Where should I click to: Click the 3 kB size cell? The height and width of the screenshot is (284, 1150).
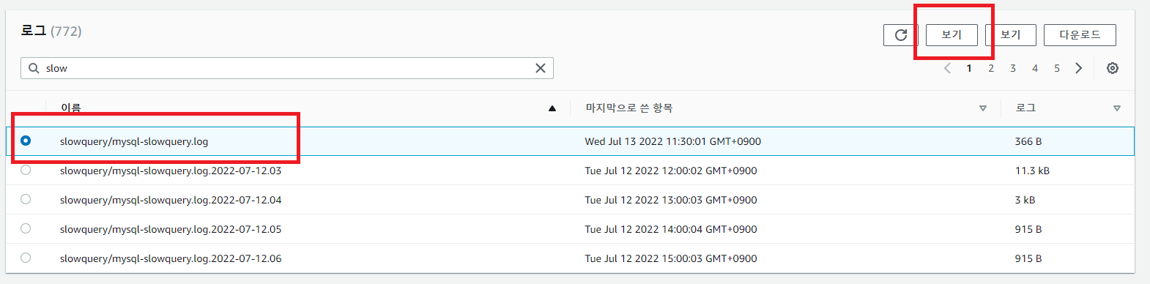(1025, 200)
